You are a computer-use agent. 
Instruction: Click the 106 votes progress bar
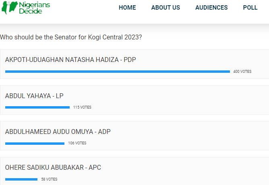pos(35,144)
